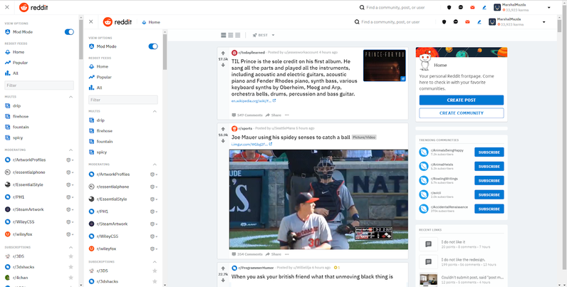Collapse the Subscriptions section in the outer sidebar
The image size is (567, 287).
tap(71, 247)
